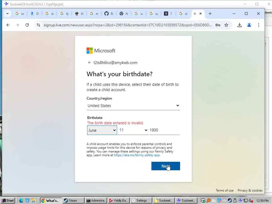This screenshot has height=204, width=272.
Task: Bookmark this page with the star icon
Action: (x=226, y=25)
